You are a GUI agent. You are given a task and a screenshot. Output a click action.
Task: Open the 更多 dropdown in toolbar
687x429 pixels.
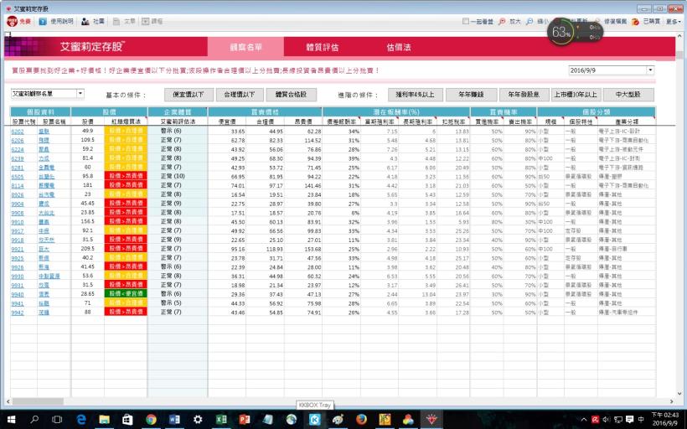[x=673, y=21]
